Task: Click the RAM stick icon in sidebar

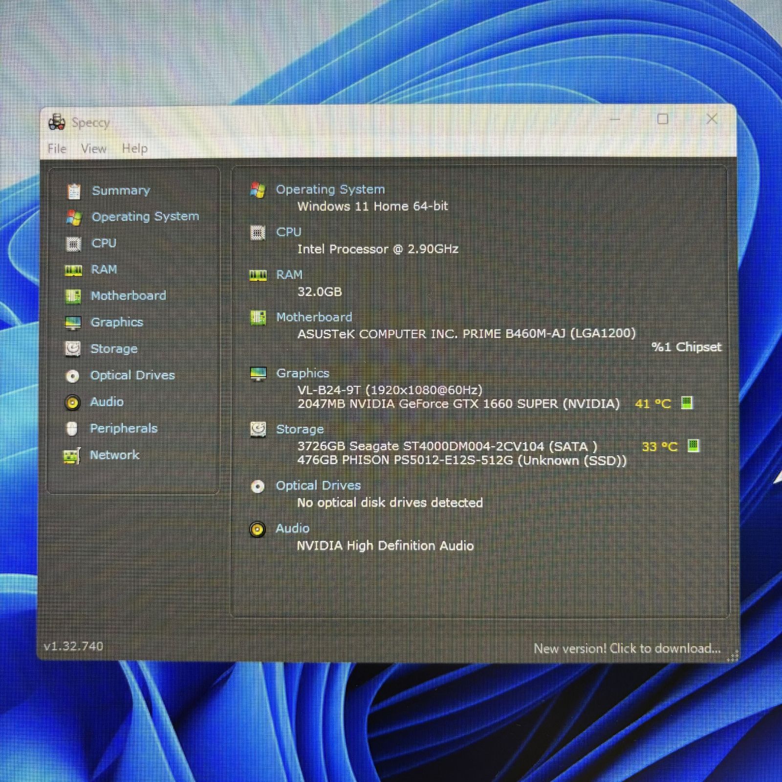Action: (x=73, y=270)
